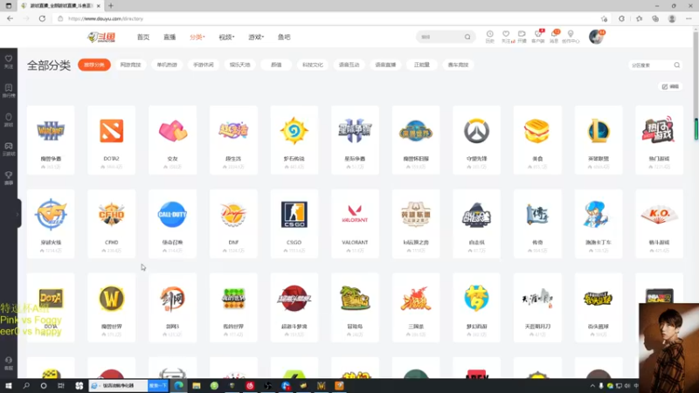The image size is (699, 393).
Task: Select the 颜值 category tab
Action: tap(276, 65)
